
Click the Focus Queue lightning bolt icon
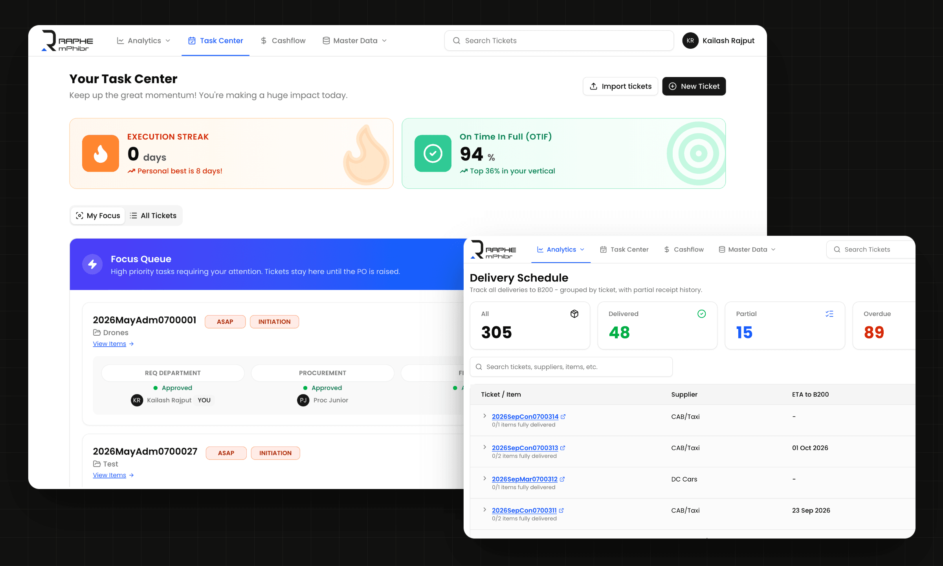pos(92,265)
